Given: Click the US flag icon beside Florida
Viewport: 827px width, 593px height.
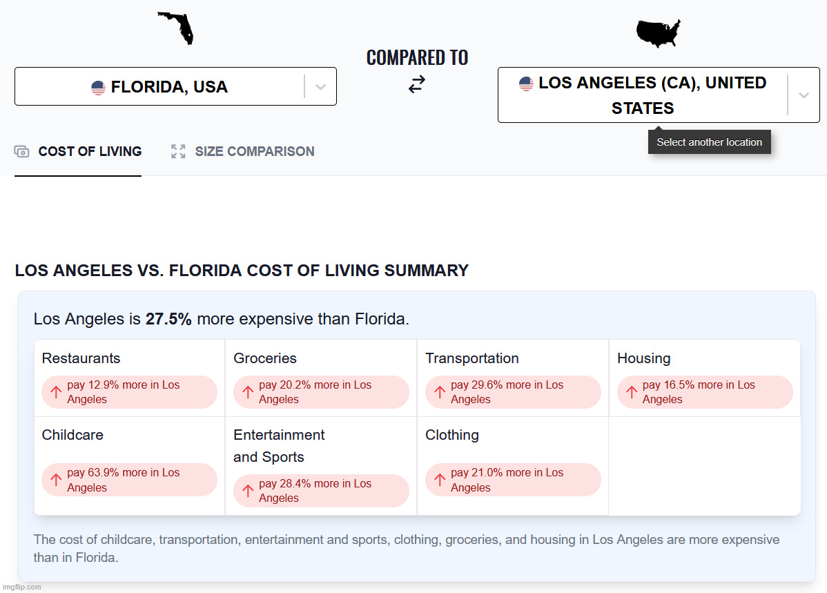Looking at the screenshot, I should [98, 88].
